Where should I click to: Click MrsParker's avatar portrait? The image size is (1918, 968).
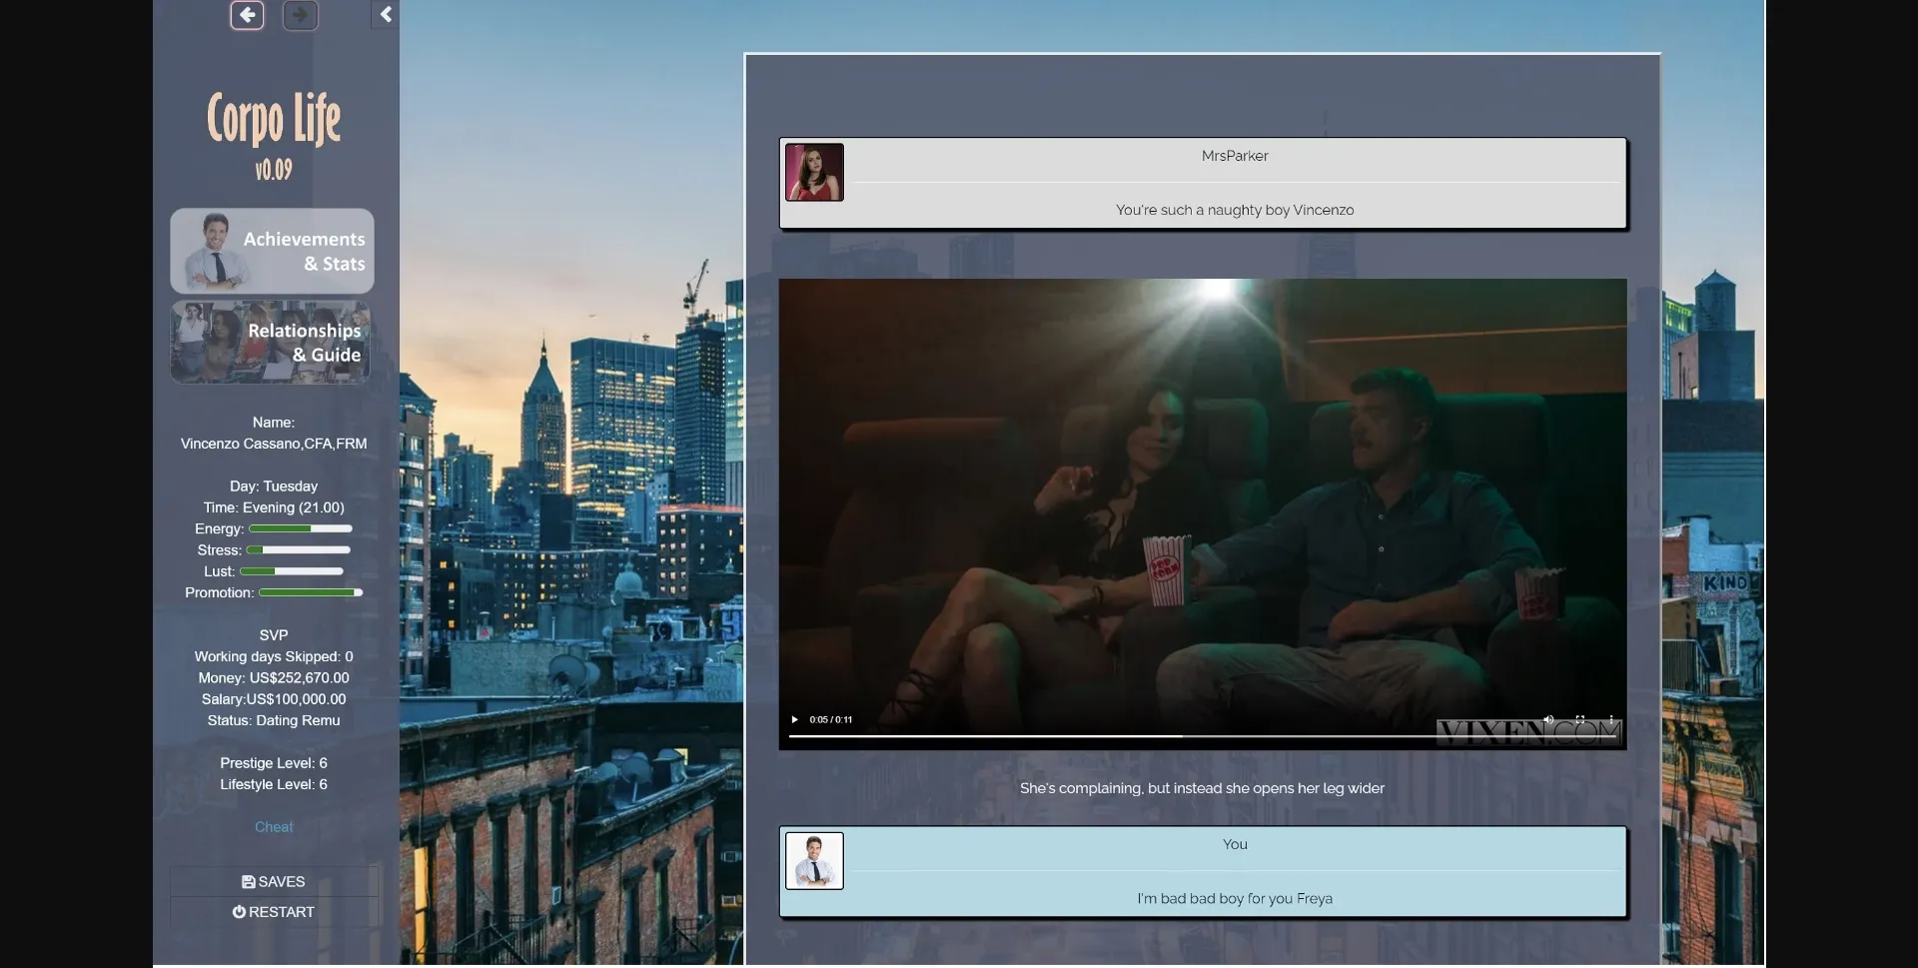(x=814, y=172)
